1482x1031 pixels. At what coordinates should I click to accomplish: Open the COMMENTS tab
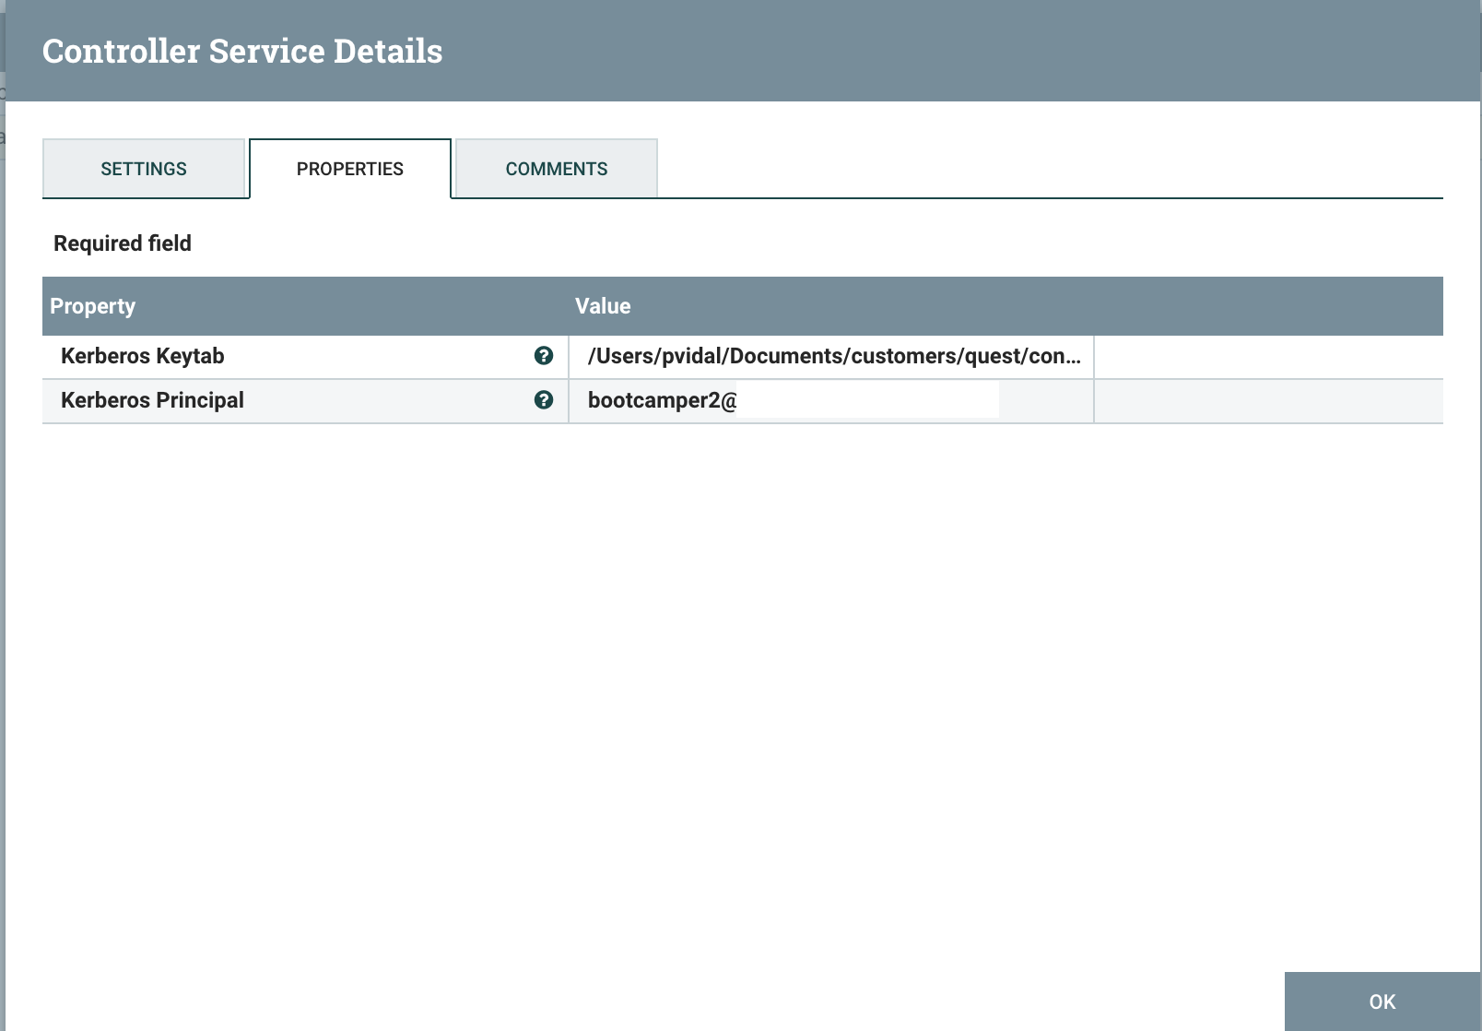555,168
